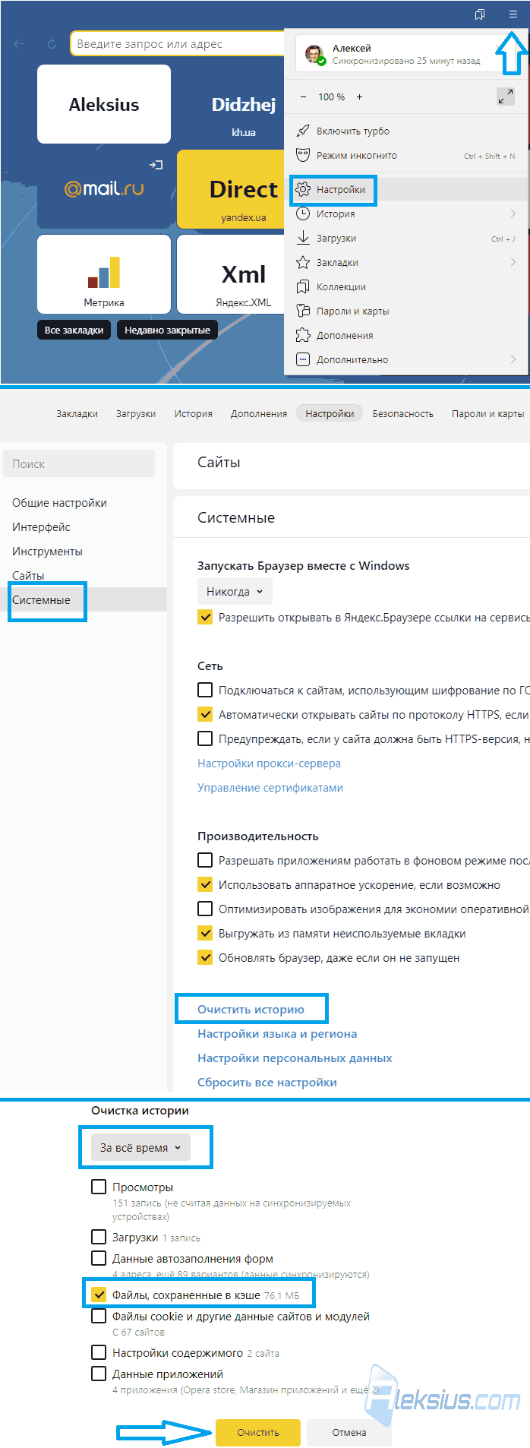Open the Метрика chart tile
Viewport: 530px width, 1448px height.
click(104, 274)
